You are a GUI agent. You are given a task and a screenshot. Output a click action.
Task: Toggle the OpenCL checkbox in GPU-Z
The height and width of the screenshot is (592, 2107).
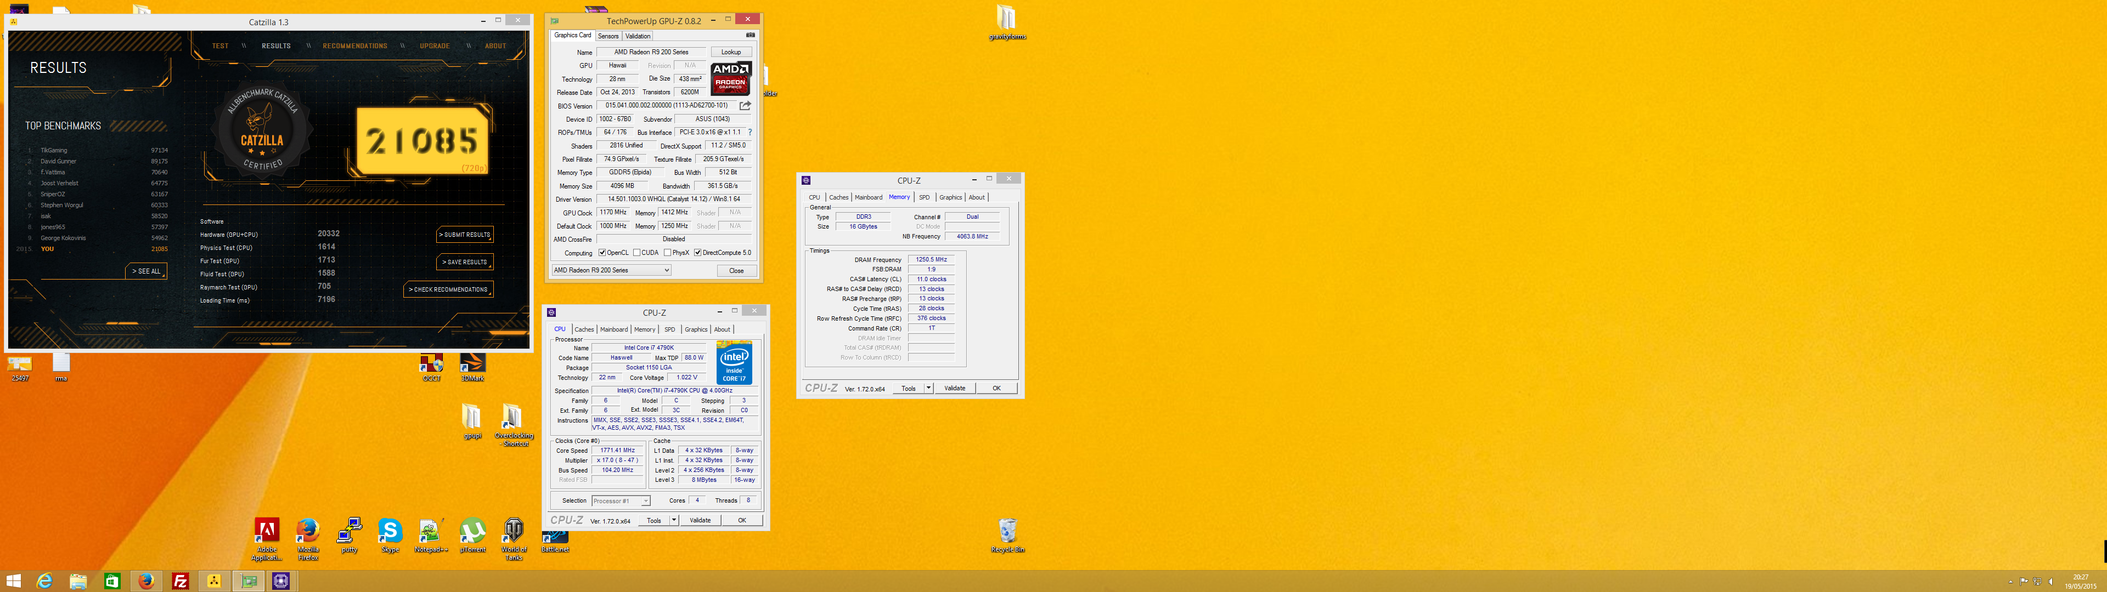[602, 253]
